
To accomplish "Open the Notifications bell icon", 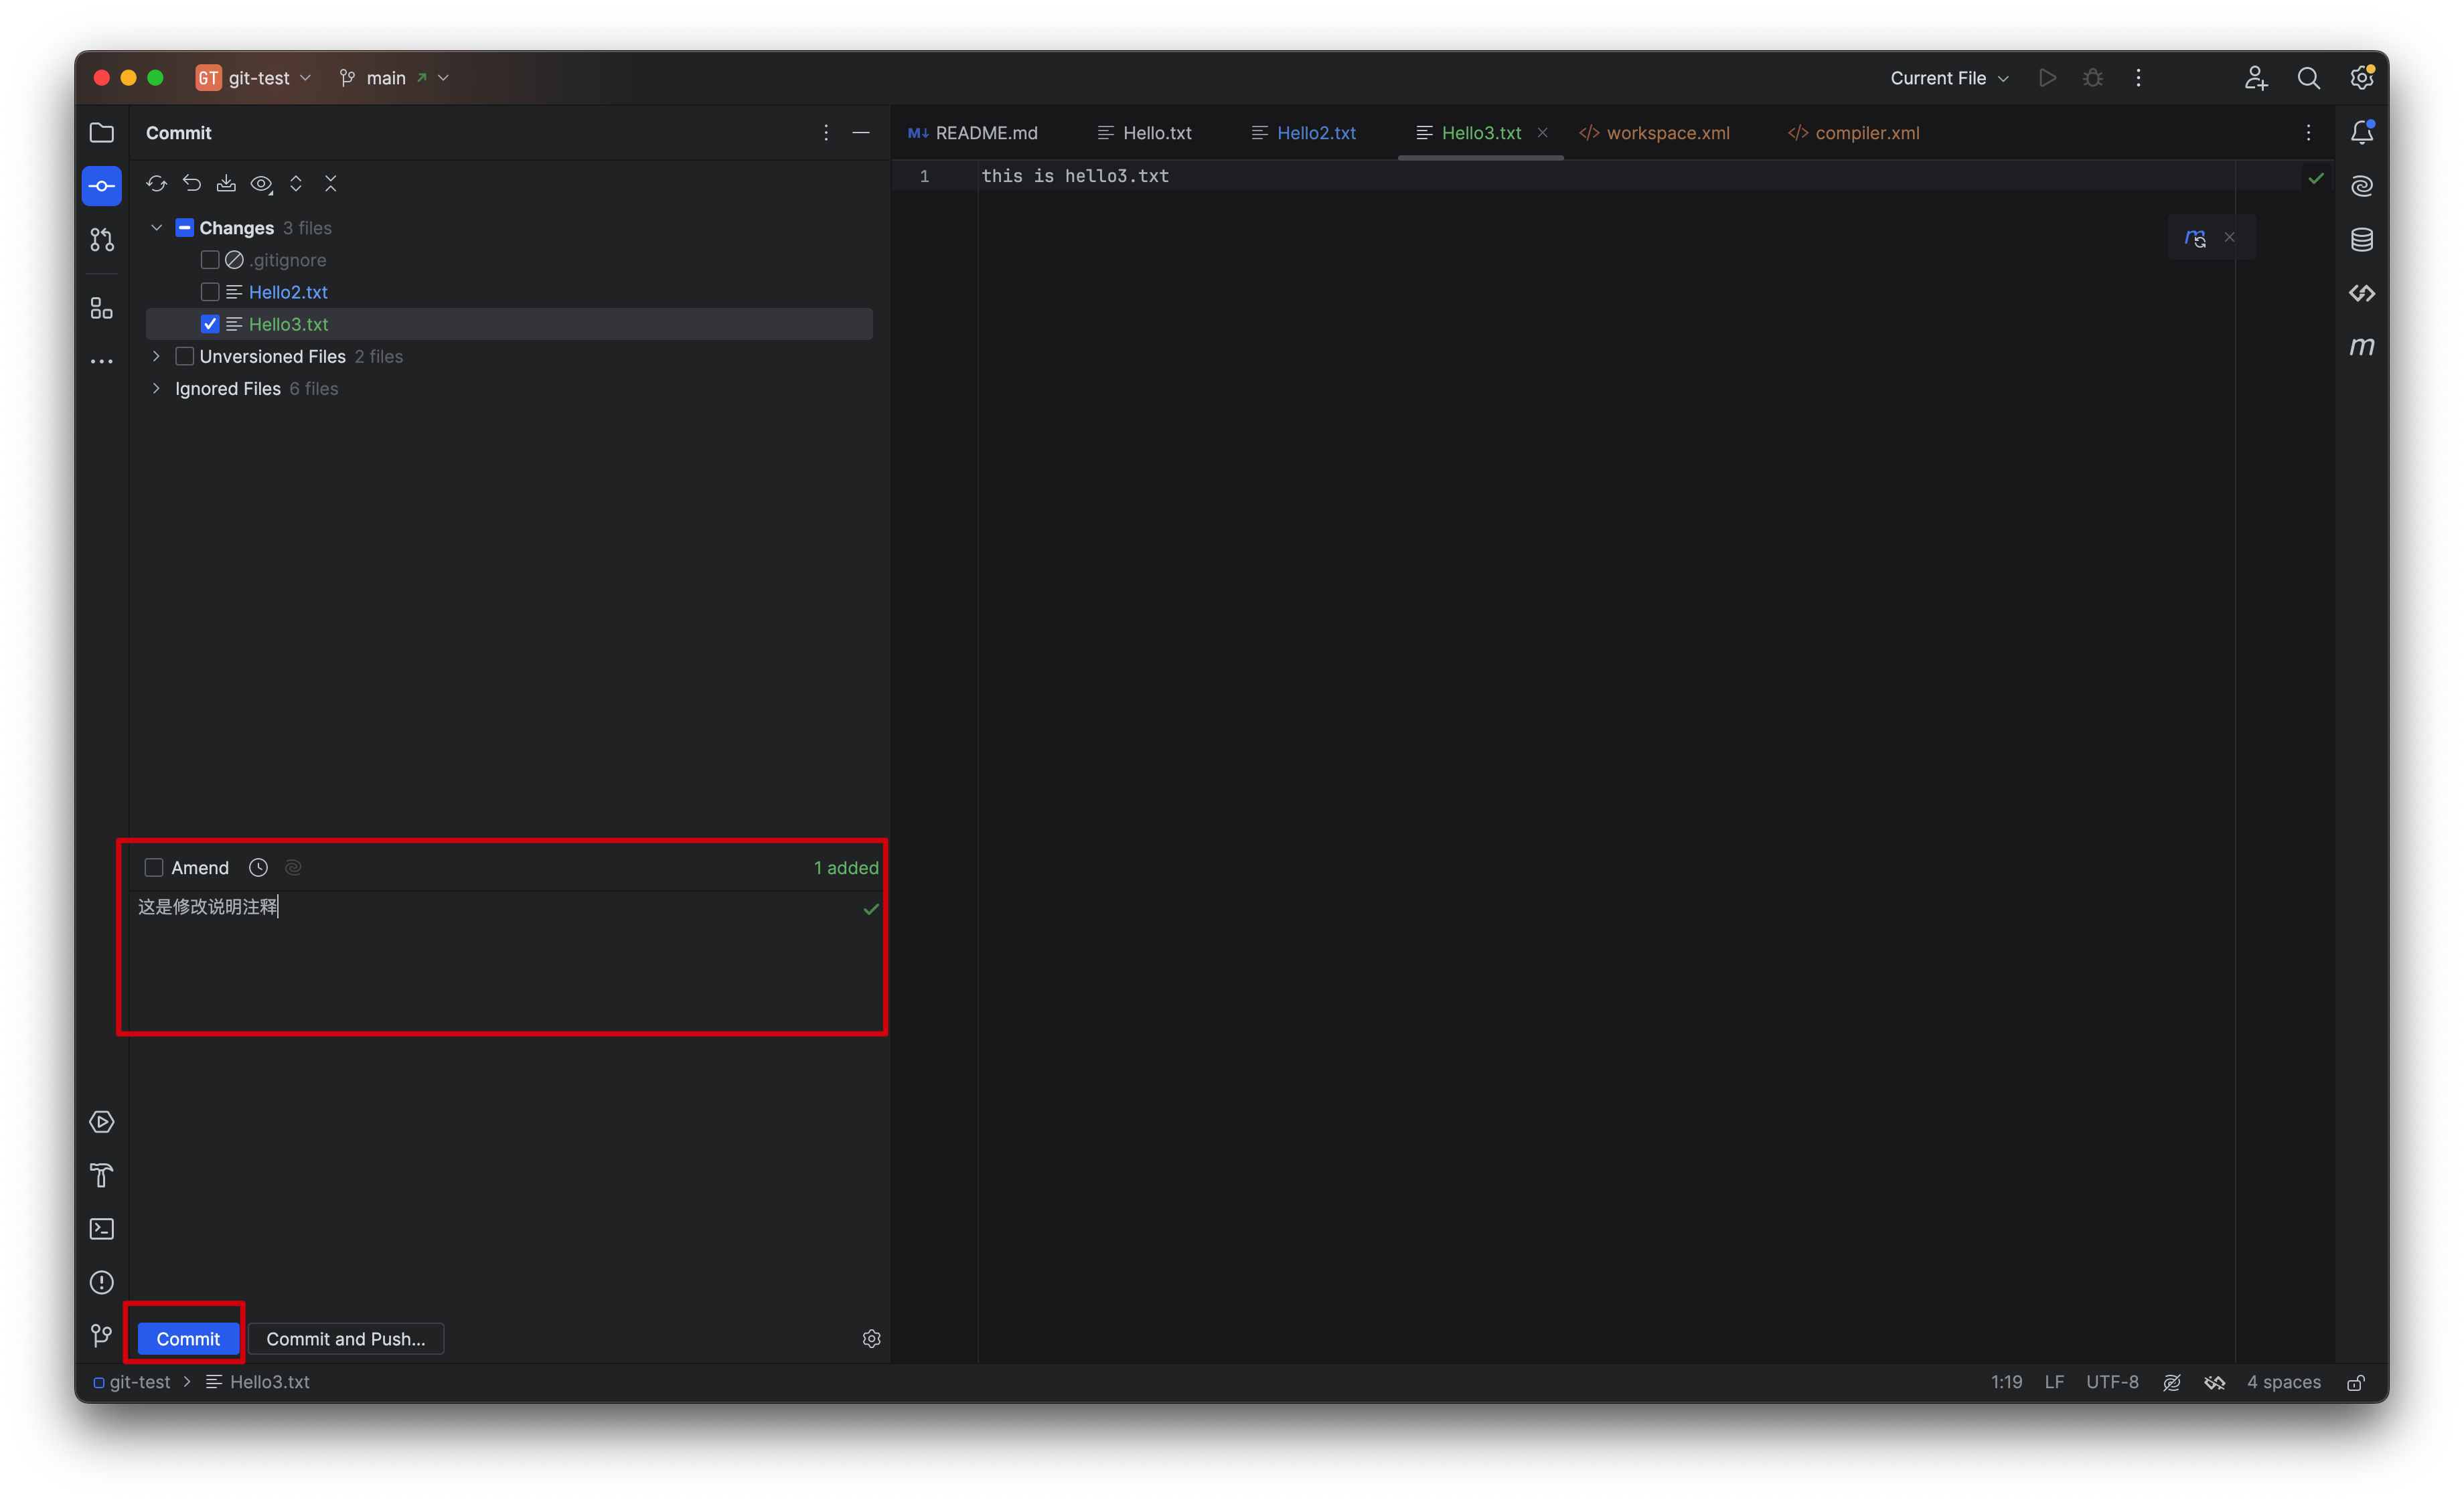I will coord(2363,131).
